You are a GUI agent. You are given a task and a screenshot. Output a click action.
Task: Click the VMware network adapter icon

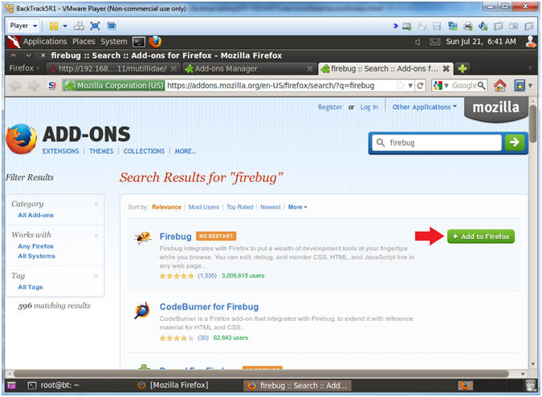pos(452,26)
